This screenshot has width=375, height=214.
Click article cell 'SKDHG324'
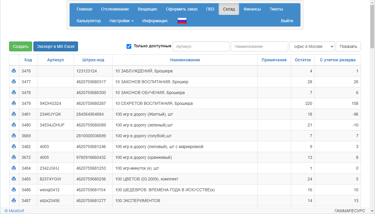(56, 103)
